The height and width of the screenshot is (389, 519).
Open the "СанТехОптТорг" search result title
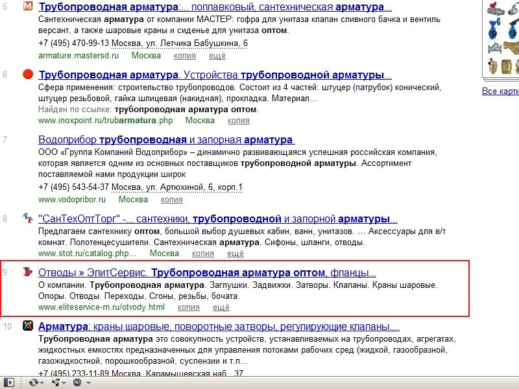[218, 218]
